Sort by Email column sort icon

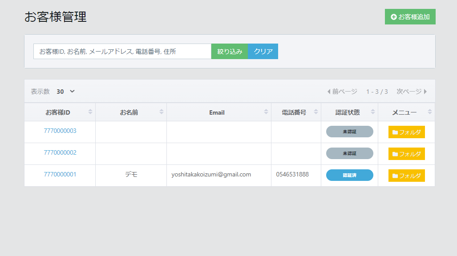click(x=266, y=112)
